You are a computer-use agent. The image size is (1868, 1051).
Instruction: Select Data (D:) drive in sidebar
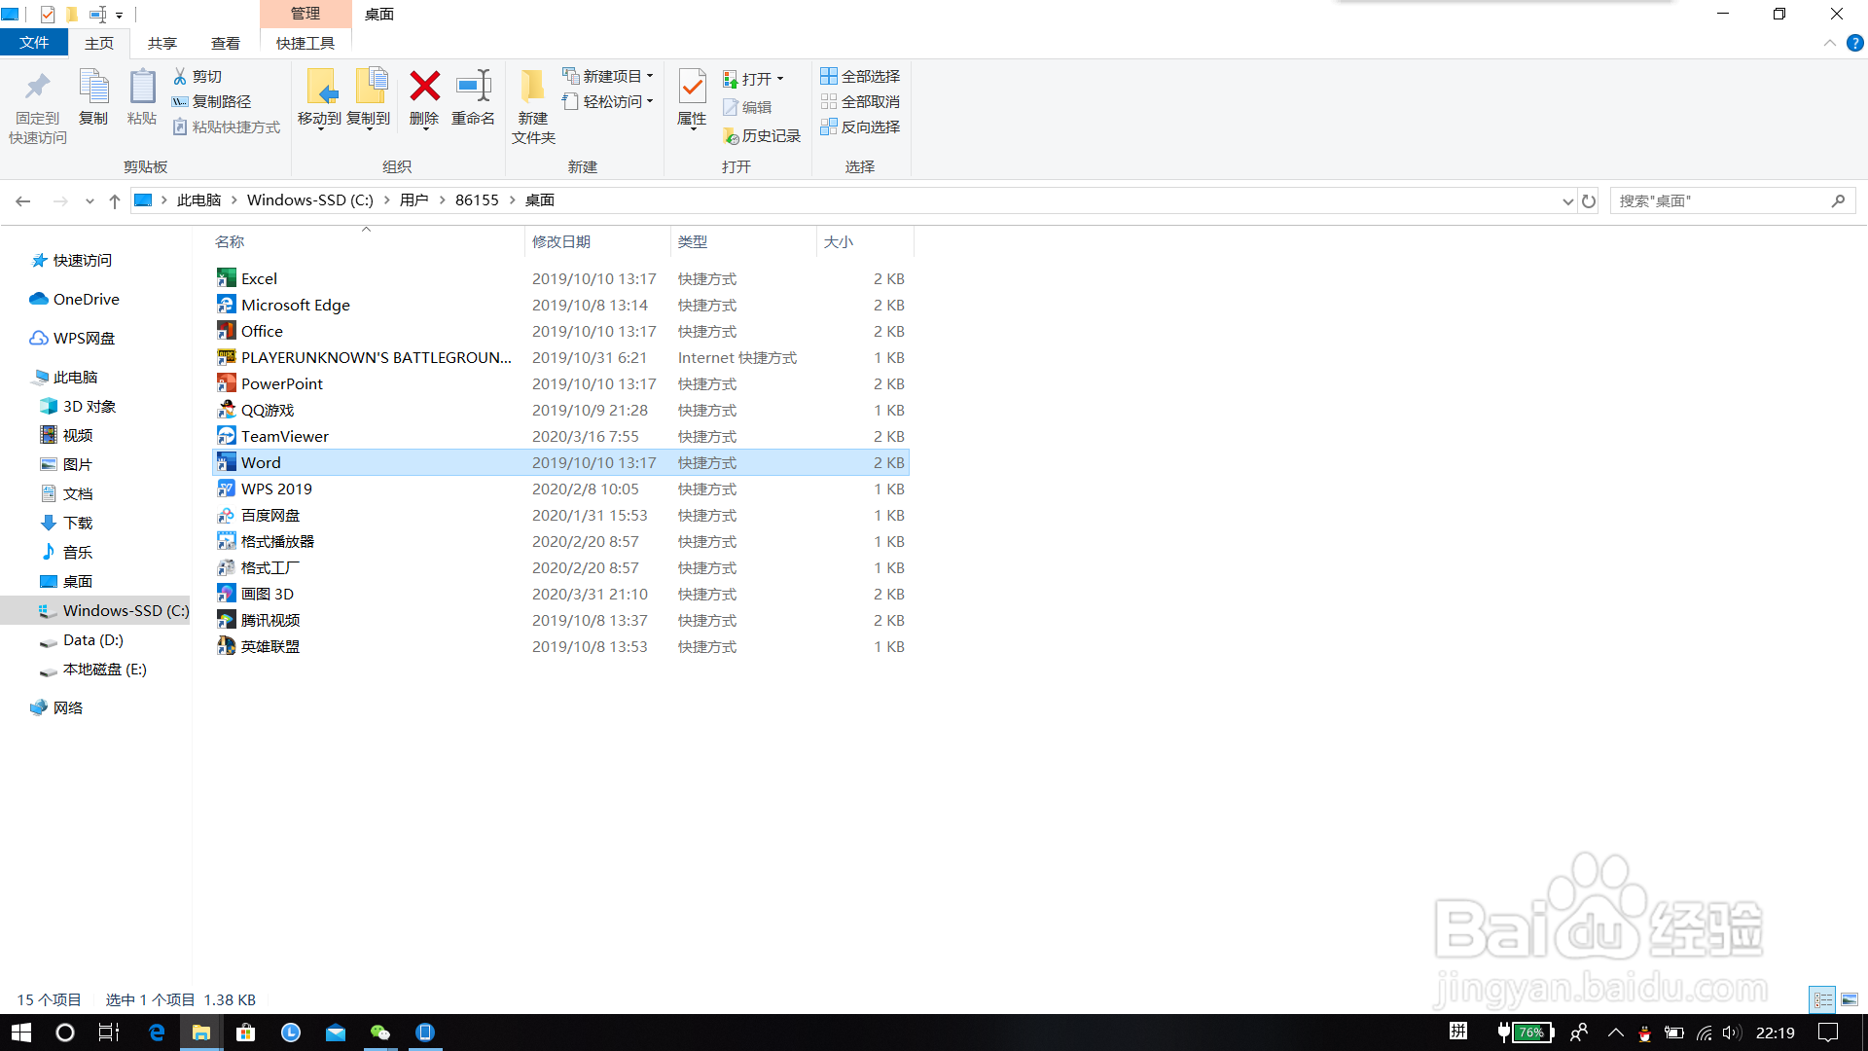pyautogui.click(x=92, y=639)
